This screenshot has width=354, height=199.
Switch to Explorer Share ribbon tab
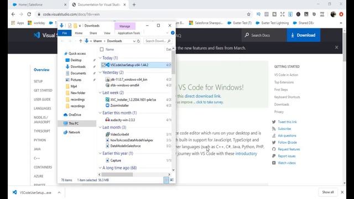coord(93,33)
